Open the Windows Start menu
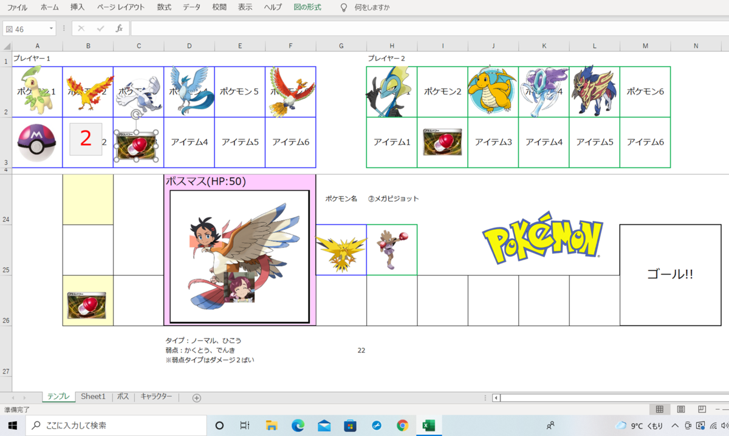Viewport: 729px width, 436px height. tap(12, 426)
